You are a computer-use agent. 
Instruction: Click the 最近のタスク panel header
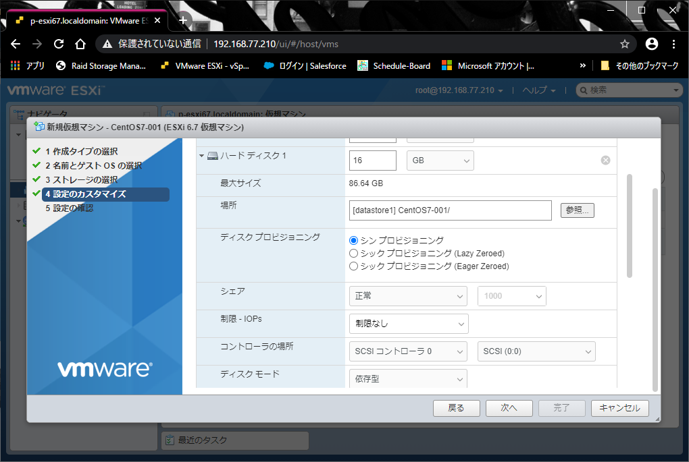pyautogui.click(x=235, y=440)
